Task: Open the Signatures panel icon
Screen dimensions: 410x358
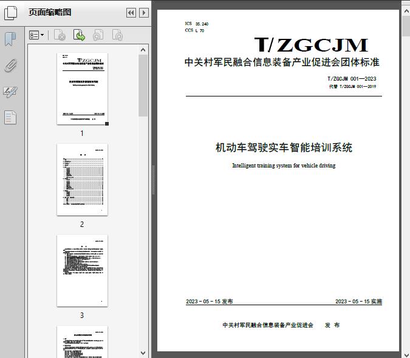Action: point(10,92)
